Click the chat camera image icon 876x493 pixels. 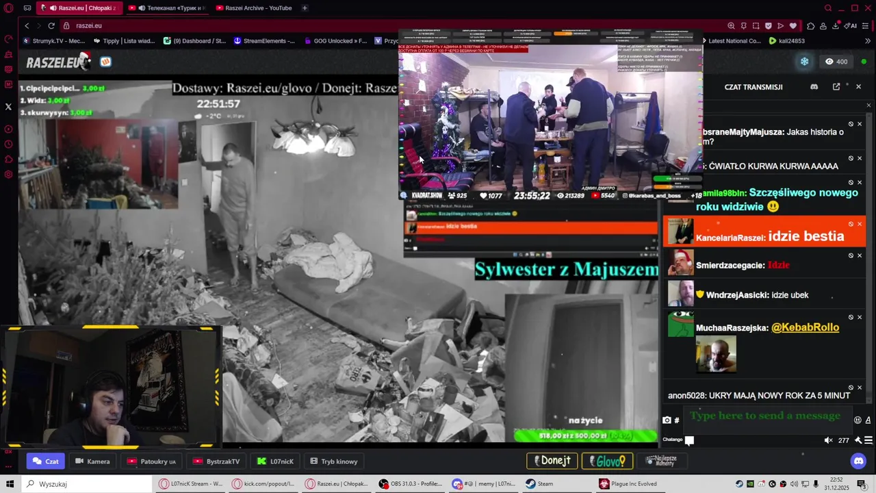(667, 420)
